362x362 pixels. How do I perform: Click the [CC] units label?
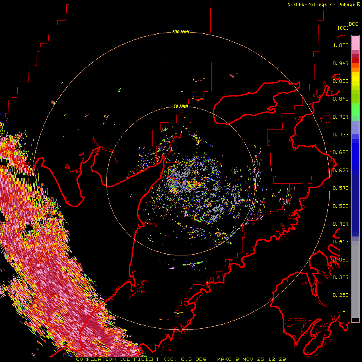point(343,28)
